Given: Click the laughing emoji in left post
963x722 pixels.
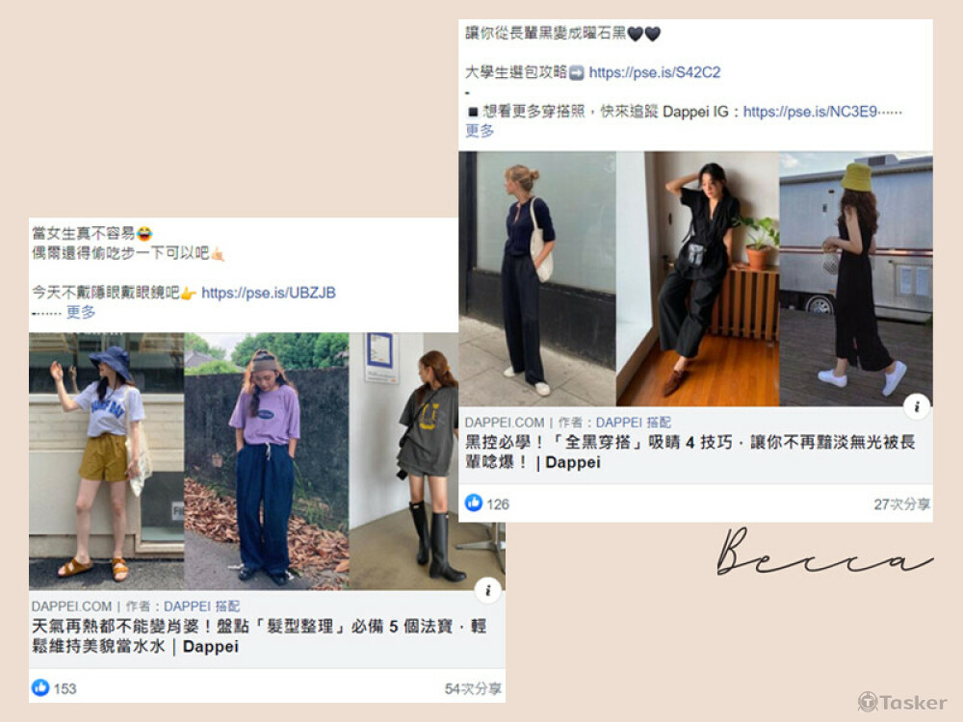Looking at the screenshot, I should 144,234.
